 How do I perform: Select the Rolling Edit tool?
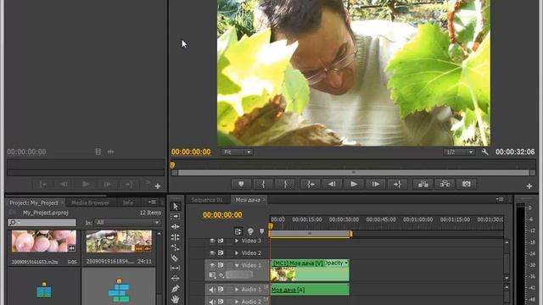point(176,237)
